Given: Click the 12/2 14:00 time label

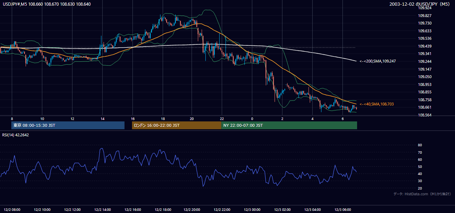Looking at the screenshot, I should (x=102, y=209).
